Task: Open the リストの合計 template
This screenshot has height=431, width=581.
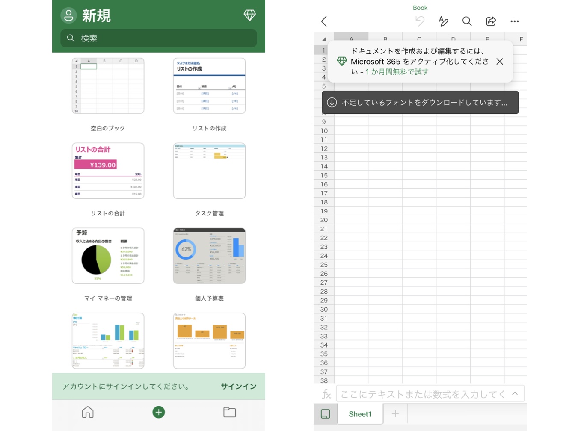Action: (x=108, y=171)
